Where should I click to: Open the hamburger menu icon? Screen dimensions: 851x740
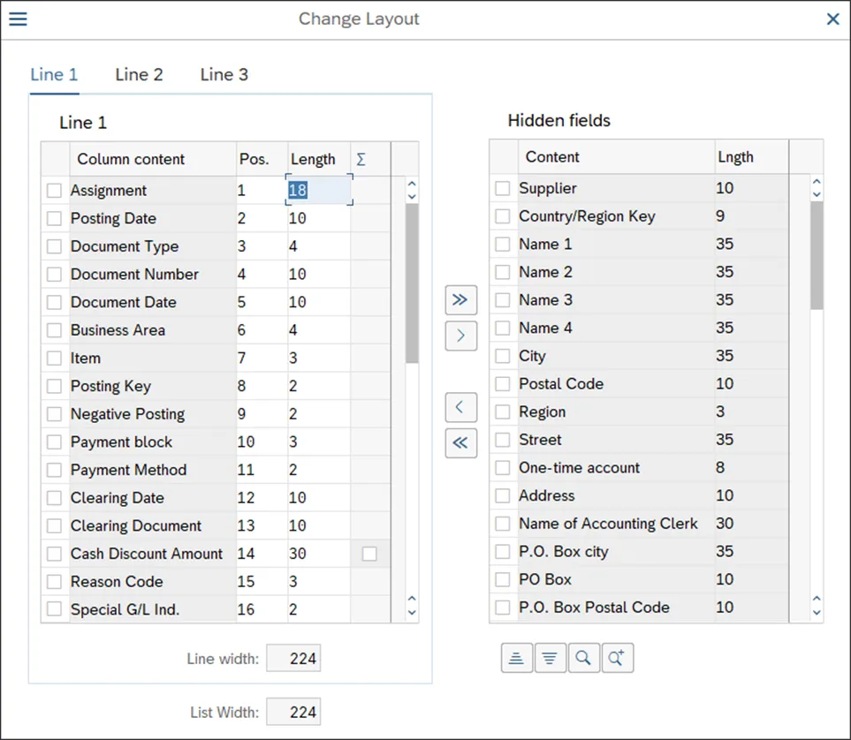point(18,19)
